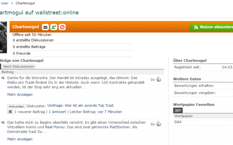Go to User in the breadcrumb
Viewport: 233px width, 145px height.
[4, 3]
